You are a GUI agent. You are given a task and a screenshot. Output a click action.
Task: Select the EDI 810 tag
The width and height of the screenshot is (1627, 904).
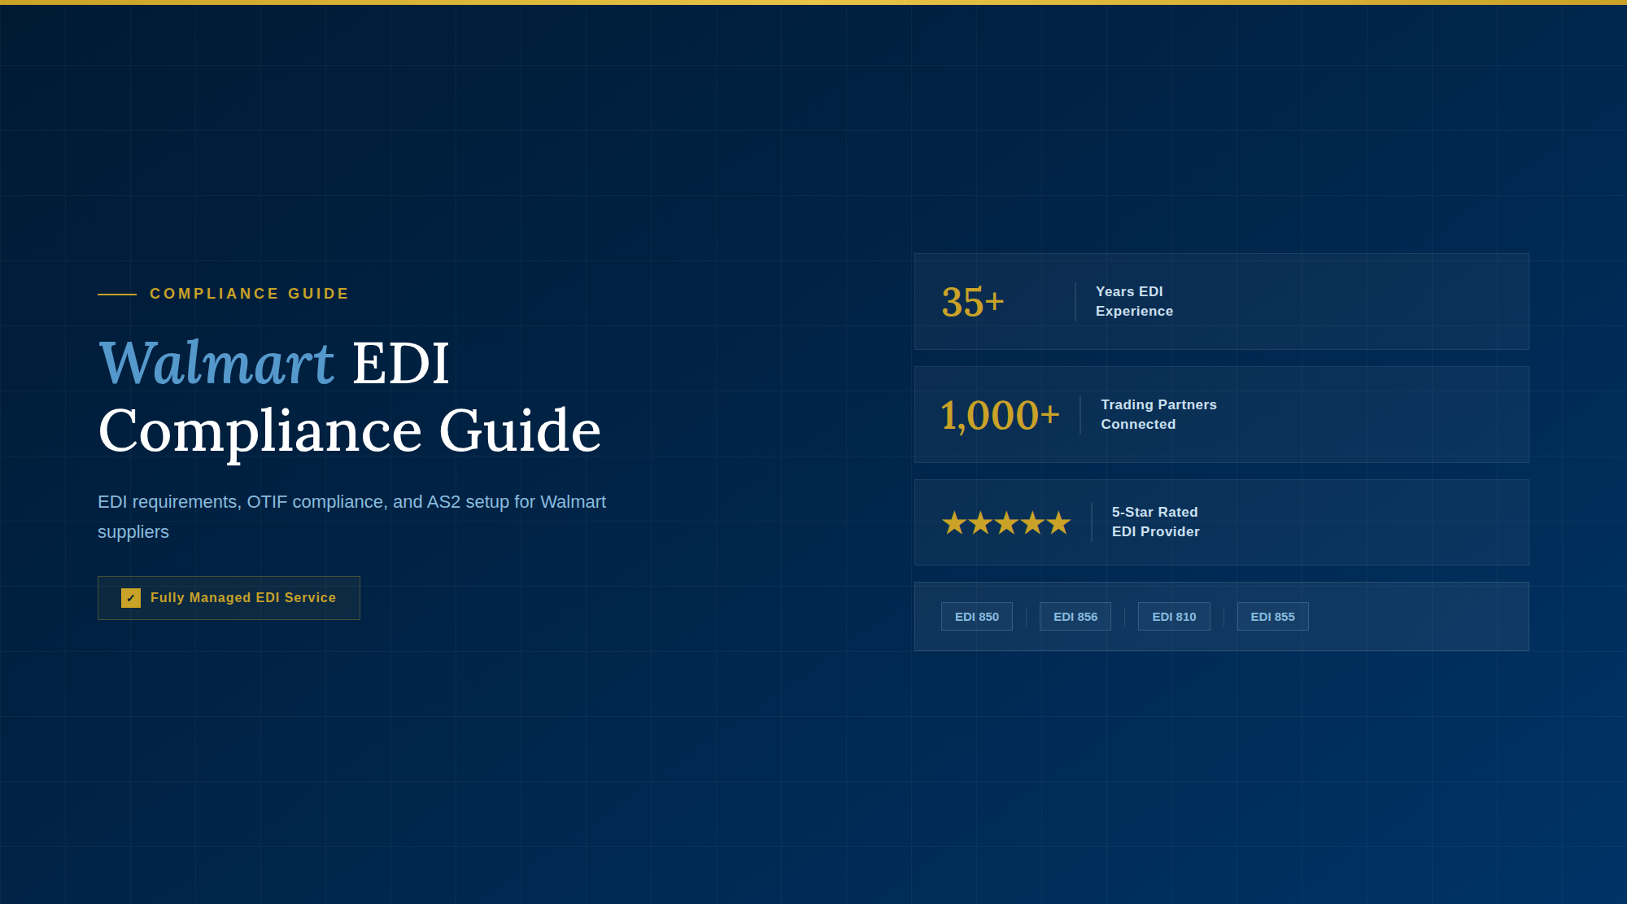tap(1173, 617)
